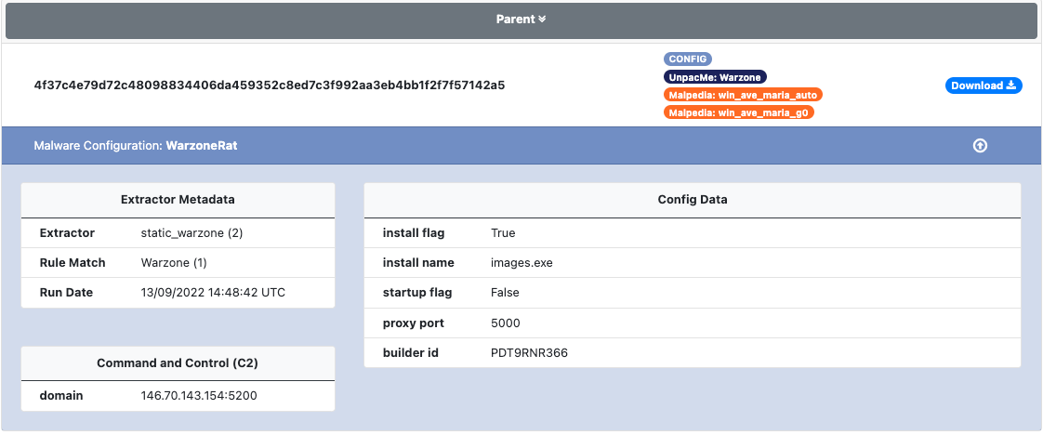Select the Rule Match row label
This screenshot has width=1043, height=435.
[73, 263]
